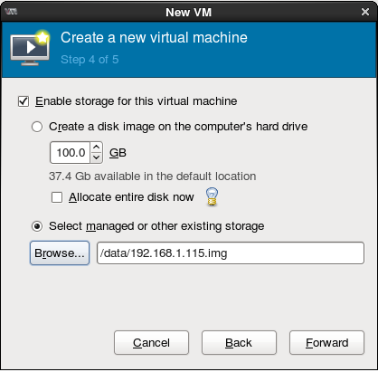Click the Step 4 of 5 header text
The height and width of the screenshot is (372, 378).
pyautogui.click(x=90, y=60)
